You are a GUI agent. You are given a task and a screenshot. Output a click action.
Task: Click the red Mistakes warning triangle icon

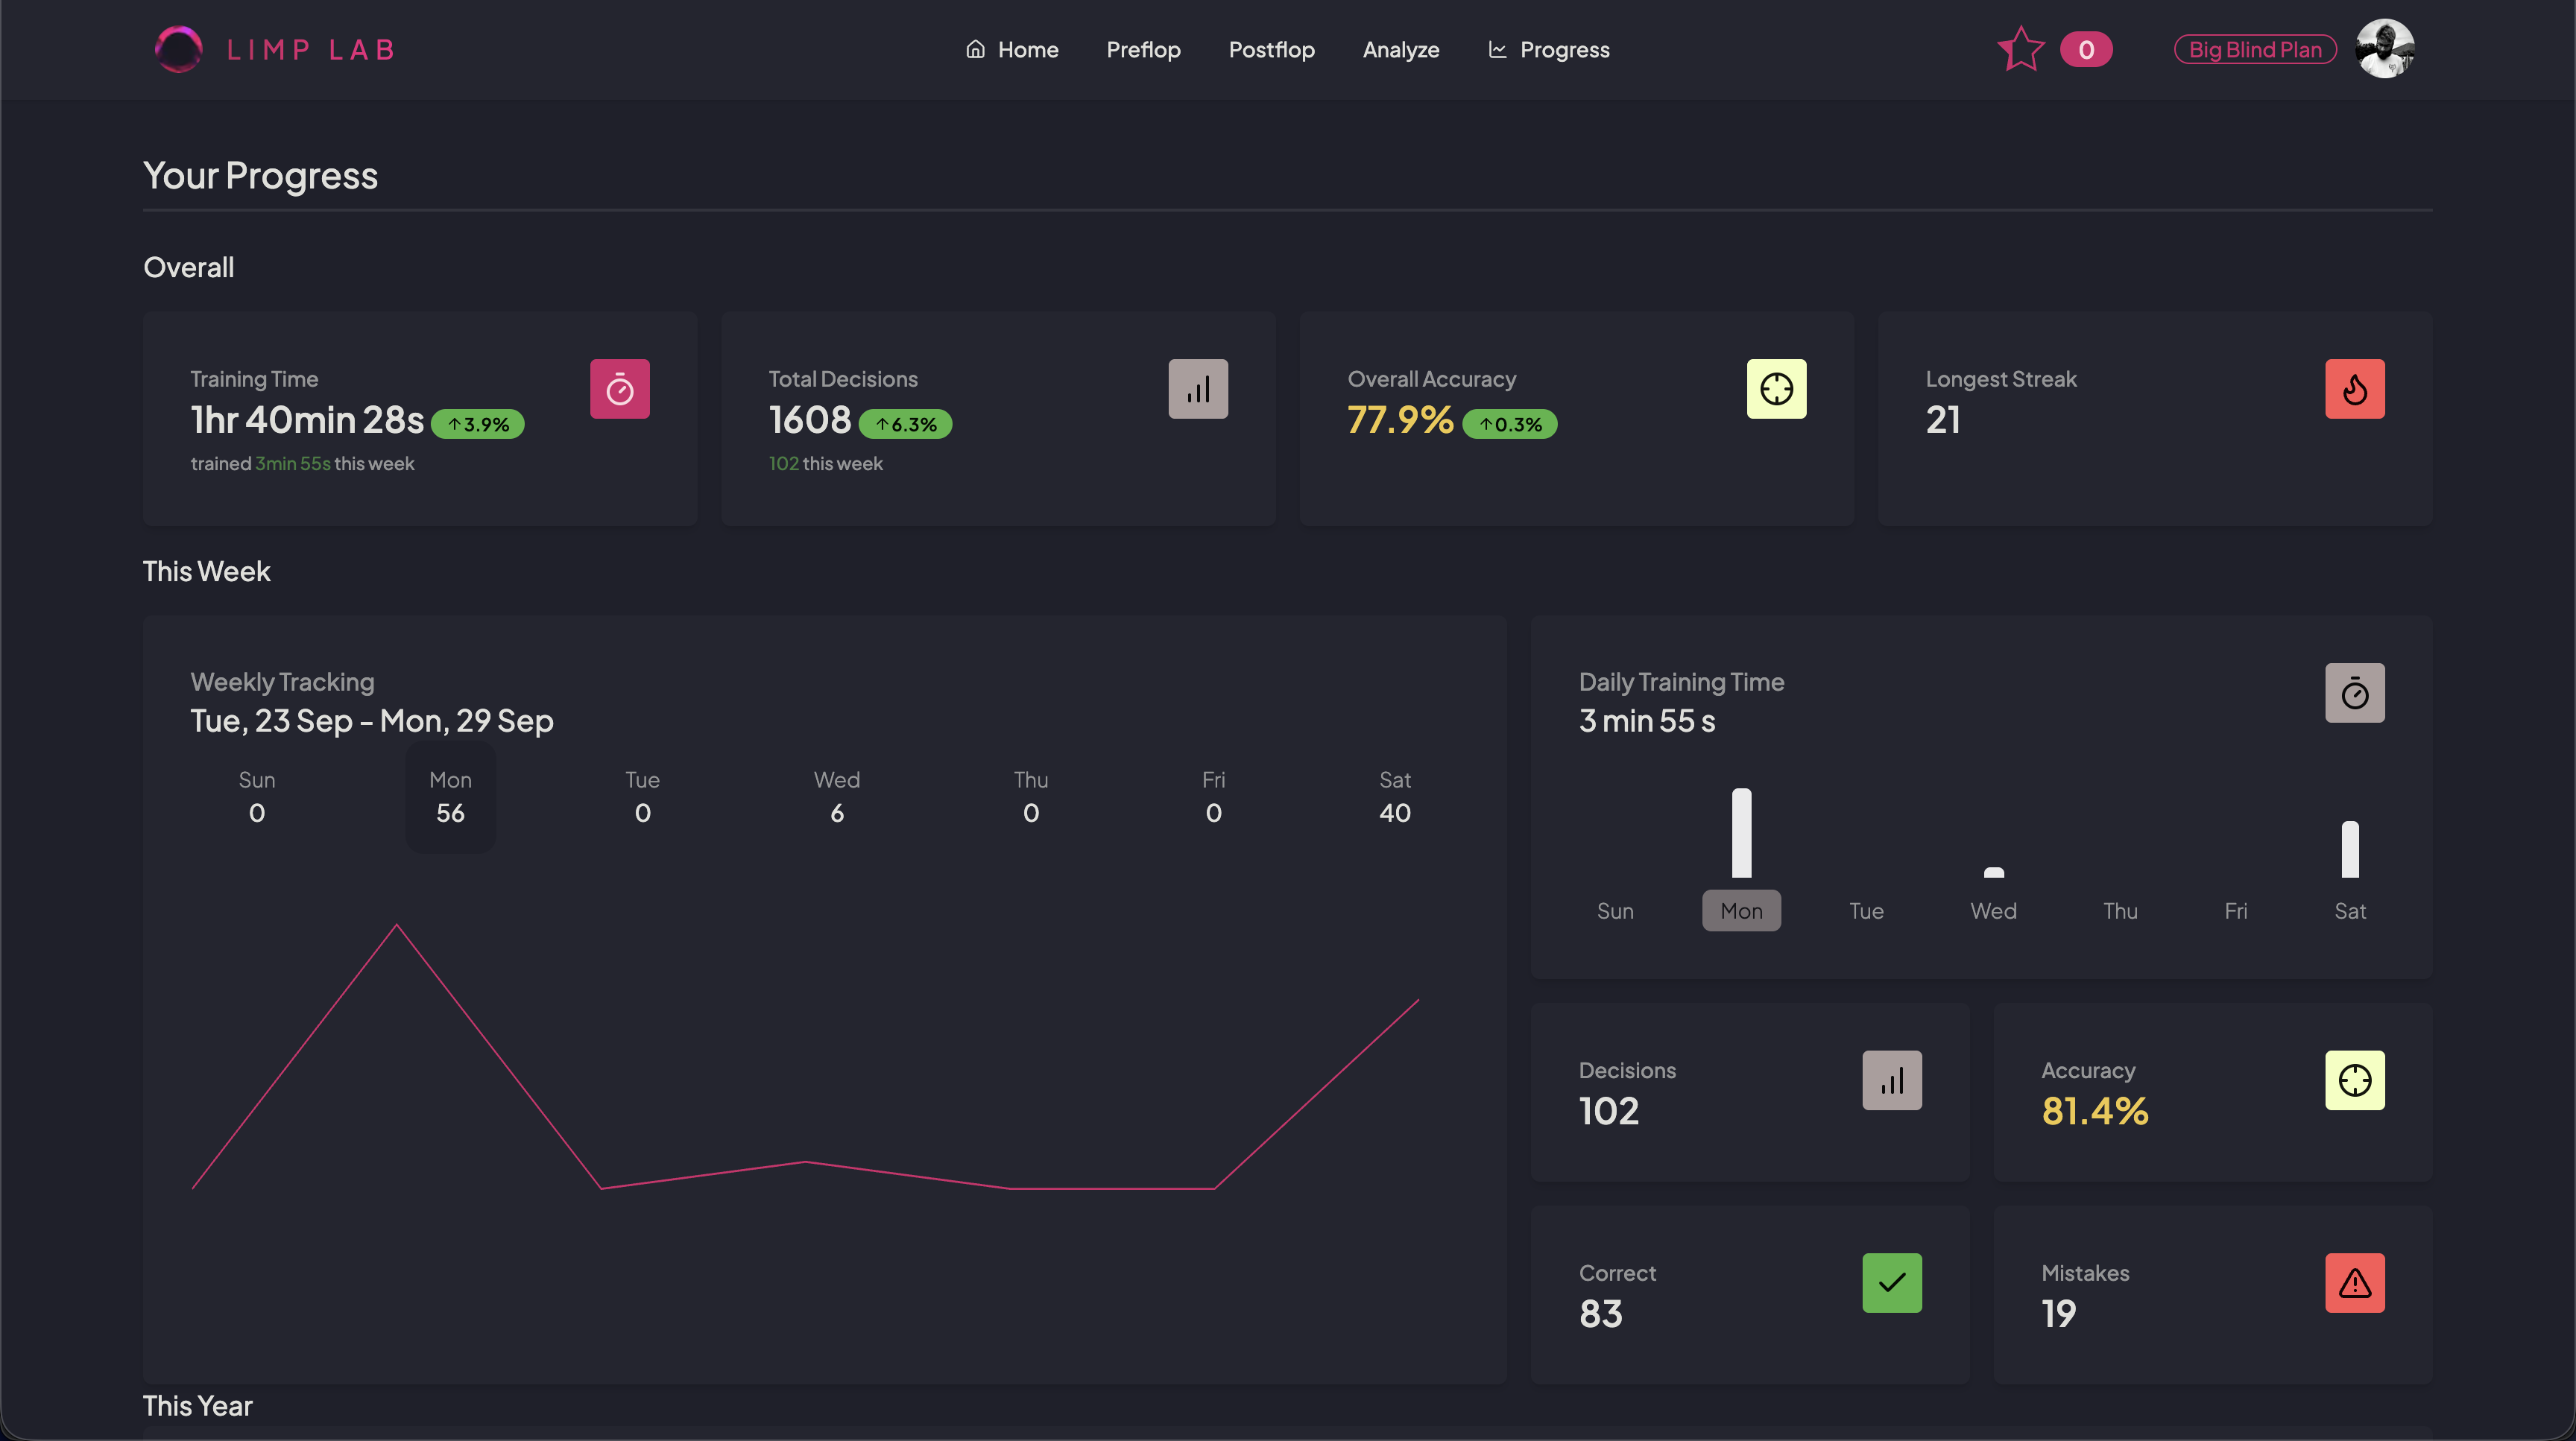pos(2354,1282)
